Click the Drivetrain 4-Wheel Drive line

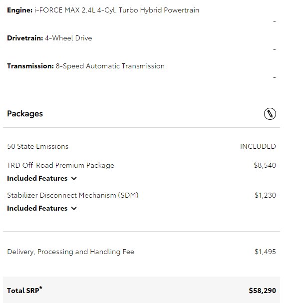49,38
